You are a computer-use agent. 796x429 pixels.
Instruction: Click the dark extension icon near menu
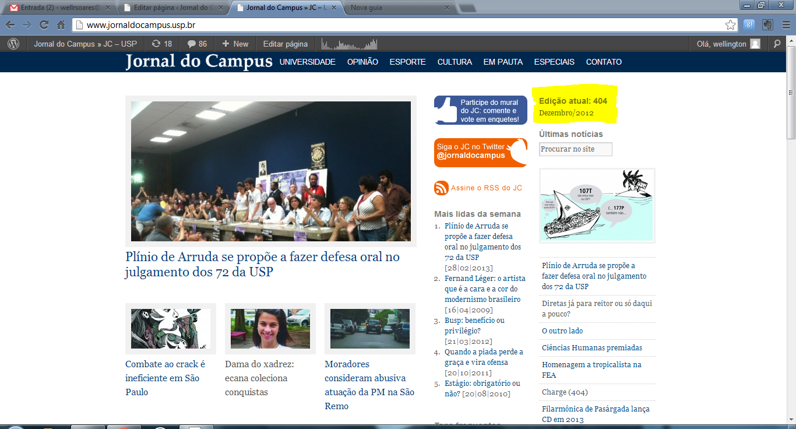point(768,25)
